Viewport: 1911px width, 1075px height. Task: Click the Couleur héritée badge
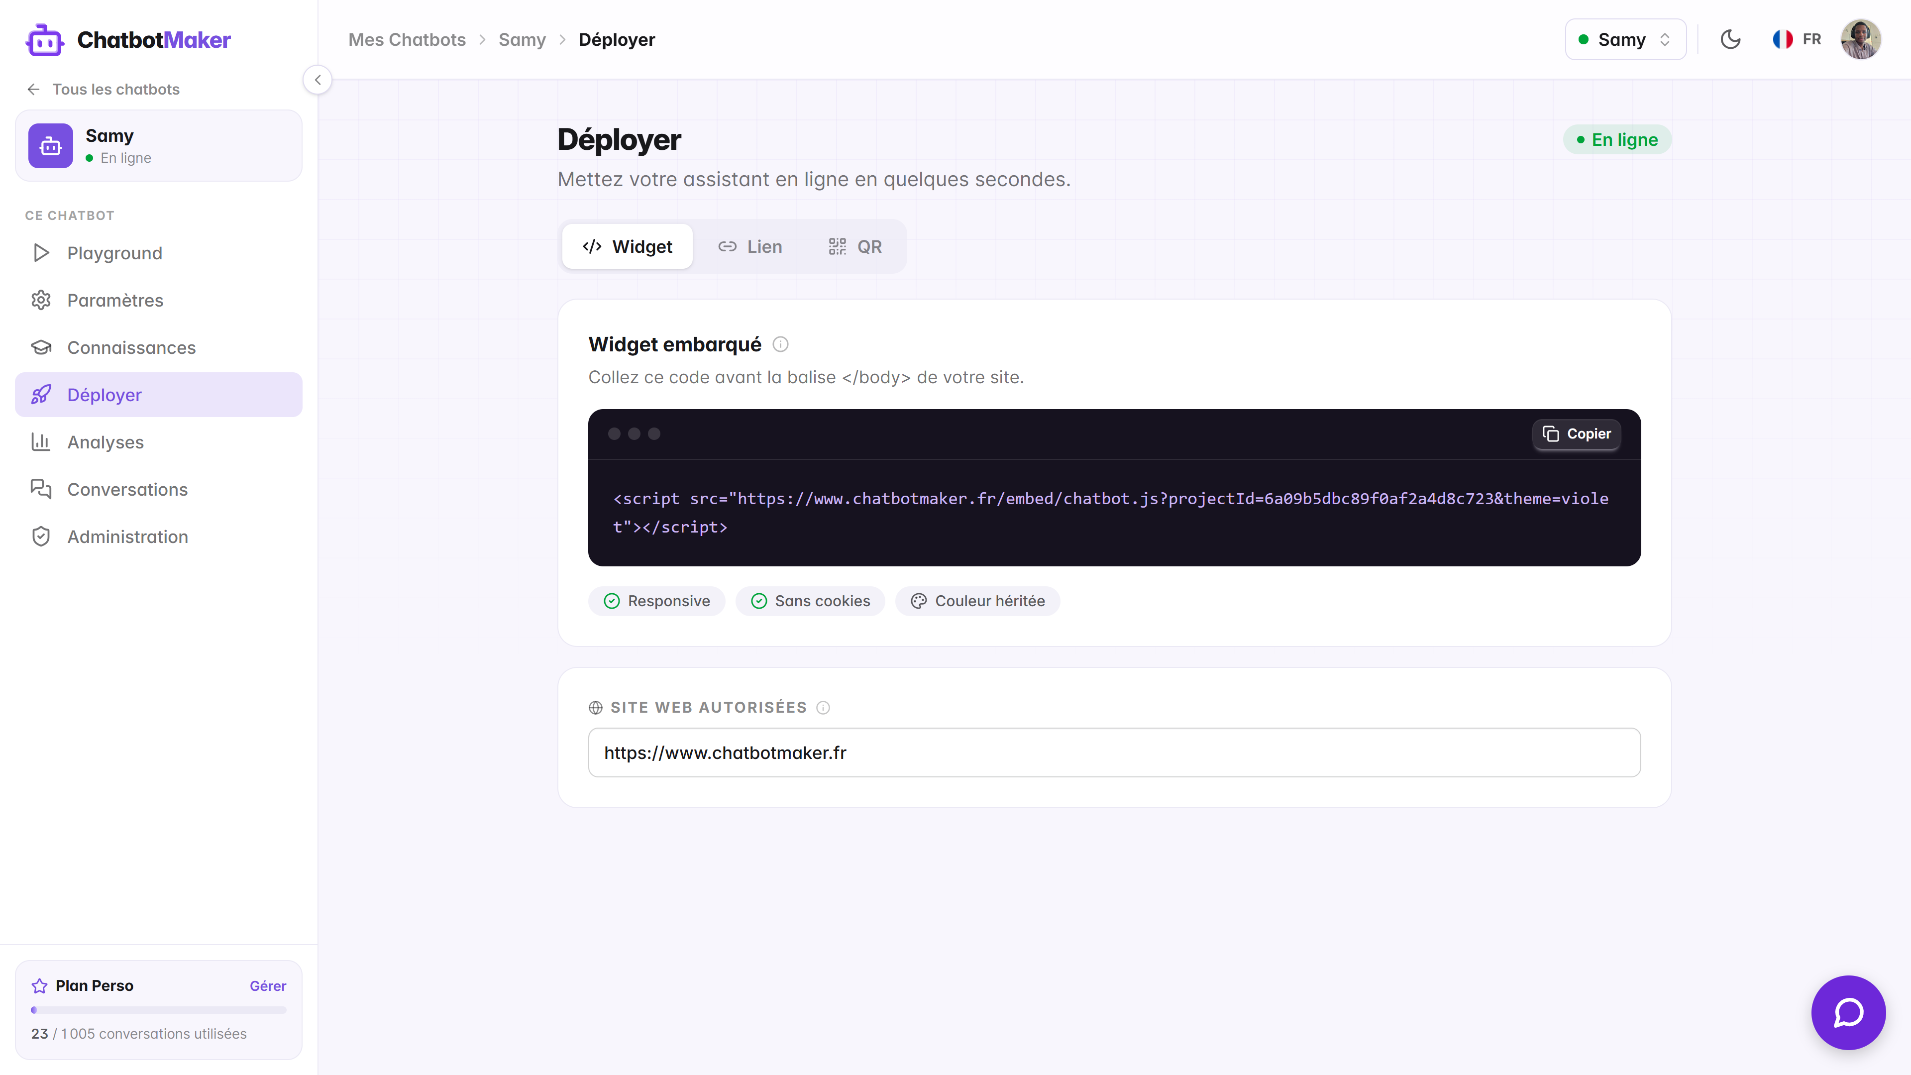978,601
